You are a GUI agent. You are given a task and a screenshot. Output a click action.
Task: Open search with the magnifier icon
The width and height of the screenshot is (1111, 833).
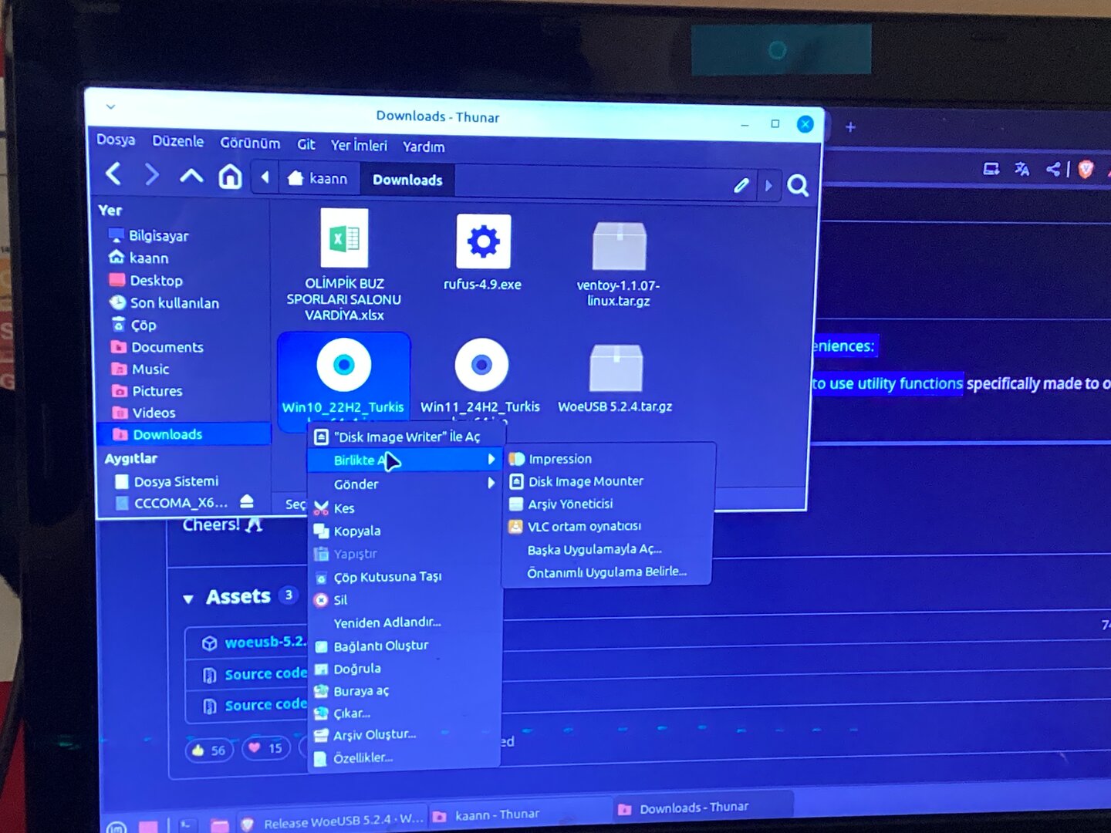point(798,185)
